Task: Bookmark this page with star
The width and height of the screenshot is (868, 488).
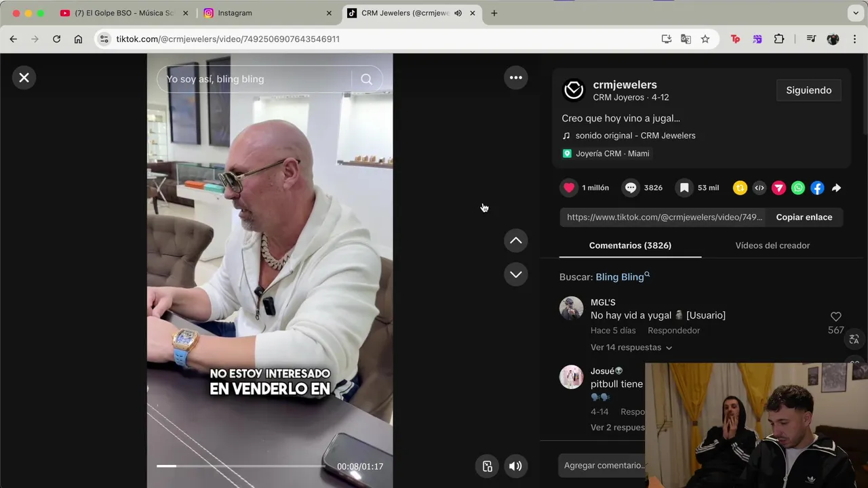Action: (705, 39)
